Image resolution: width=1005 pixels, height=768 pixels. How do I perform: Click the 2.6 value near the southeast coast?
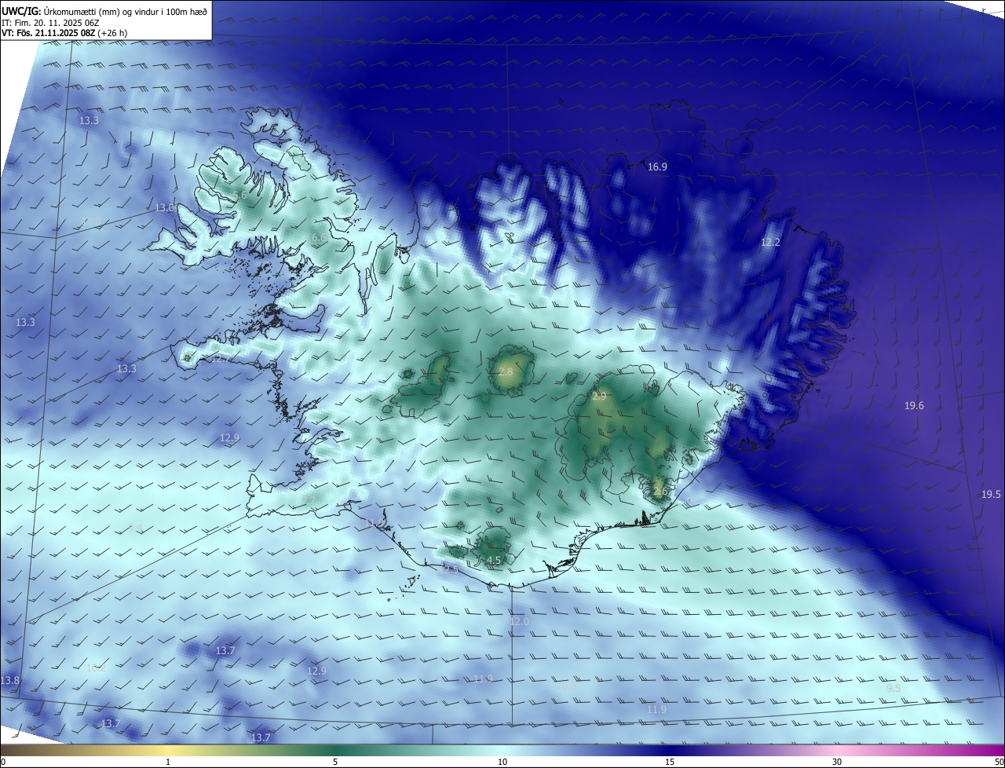coord(660,492)
